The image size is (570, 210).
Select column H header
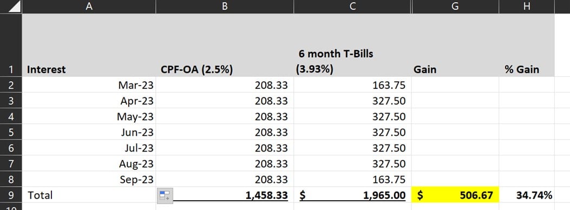coord(527,6)
